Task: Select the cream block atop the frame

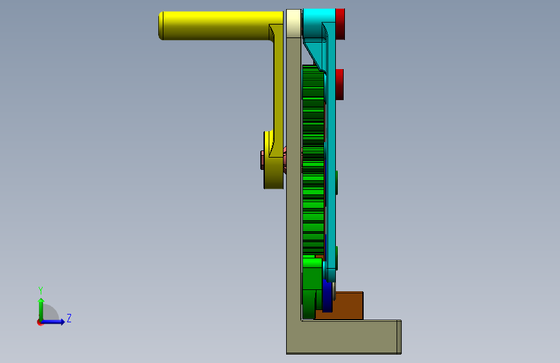Action: [294, 23]
